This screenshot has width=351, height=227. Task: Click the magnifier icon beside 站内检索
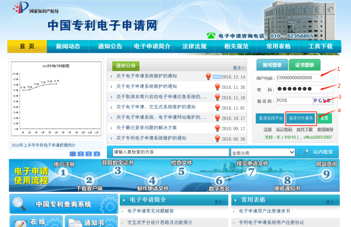tap(306, 152)
